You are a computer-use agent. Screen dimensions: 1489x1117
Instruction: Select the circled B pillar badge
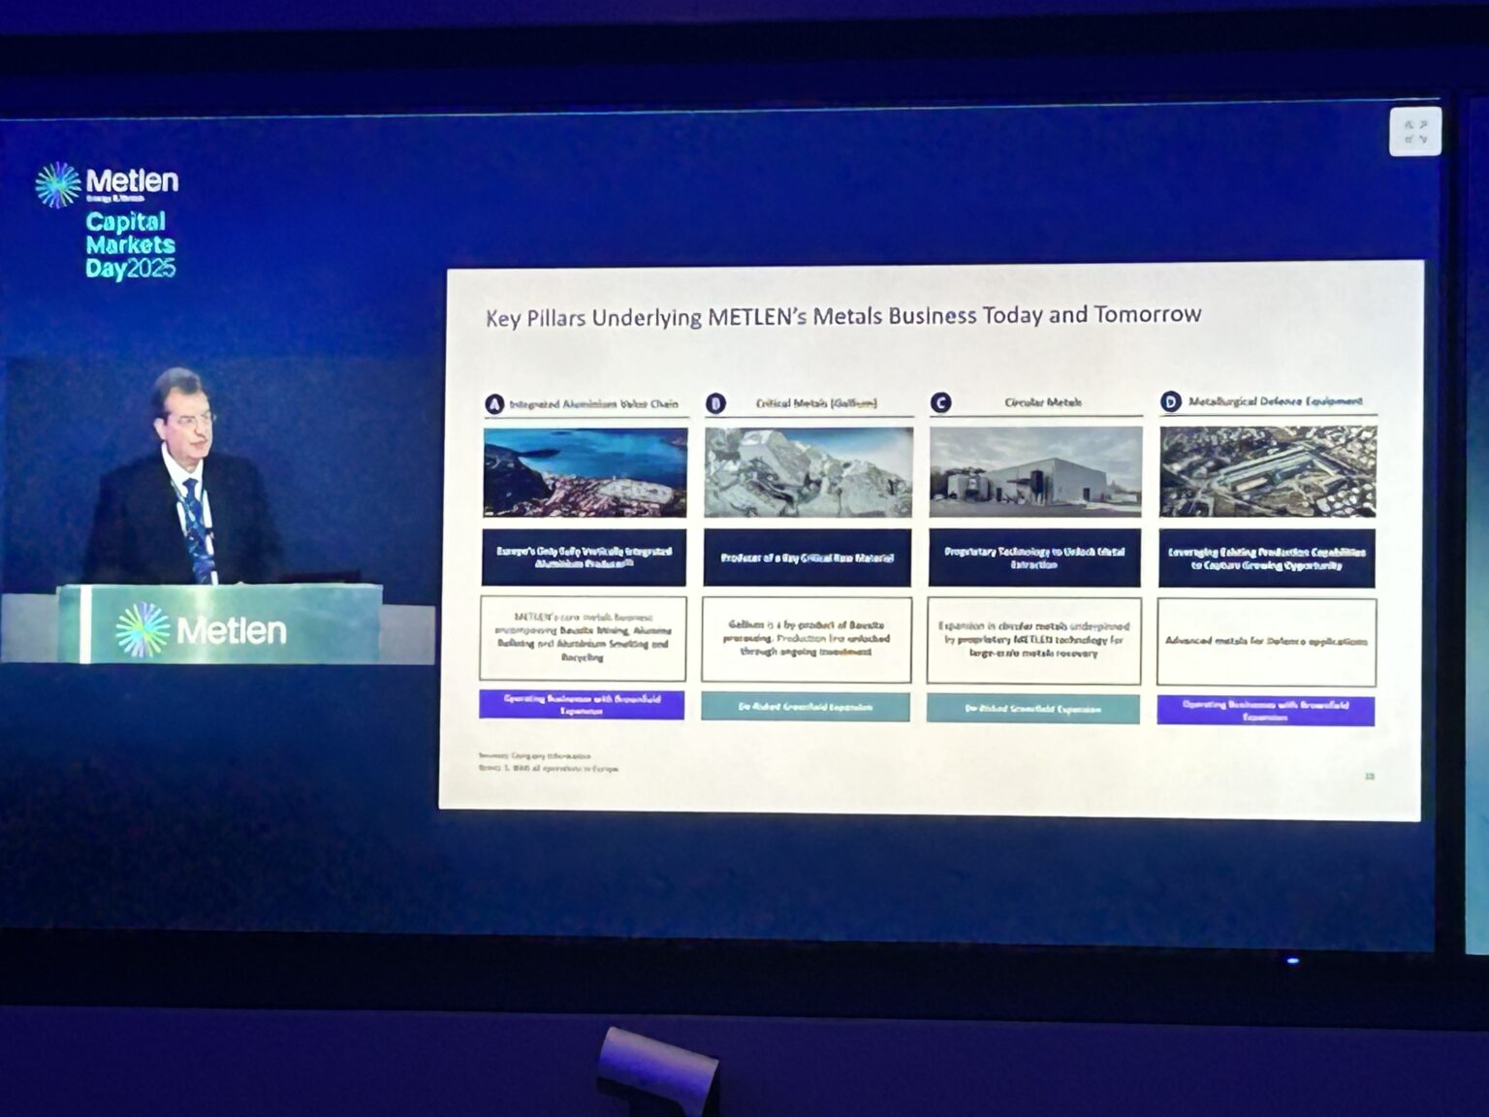click(715, 404)
